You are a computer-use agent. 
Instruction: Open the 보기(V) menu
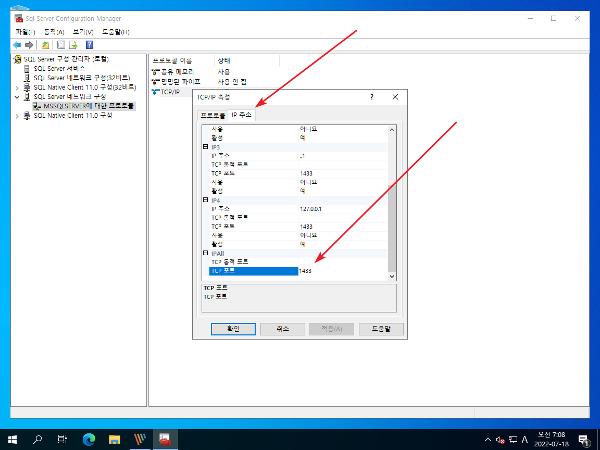pos(83,32)
